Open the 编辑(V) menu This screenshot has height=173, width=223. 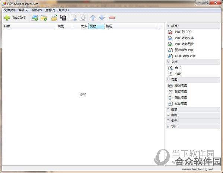click(23, 10)
